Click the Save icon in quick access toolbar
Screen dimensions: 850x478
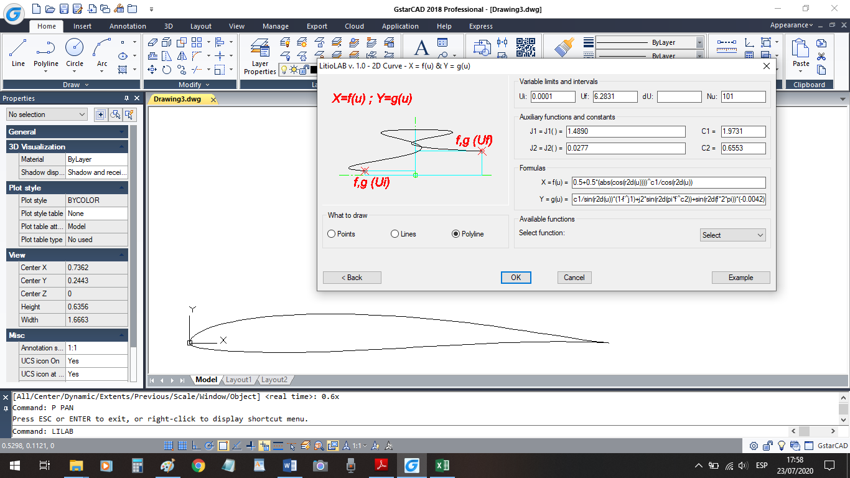[63, 9]
